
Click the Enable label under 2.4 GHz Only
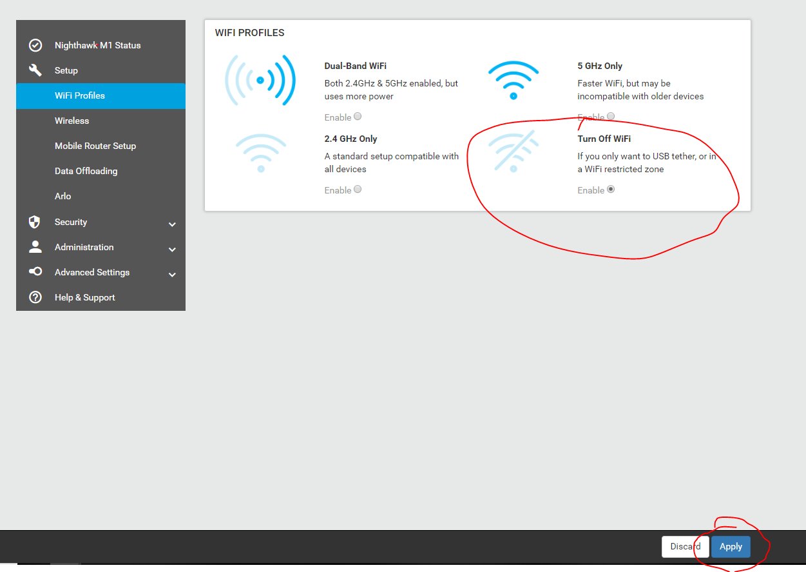pos(338,190)
